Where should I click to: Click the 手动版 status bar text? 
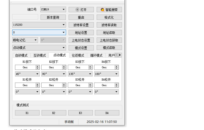click(x=69, y=122)
